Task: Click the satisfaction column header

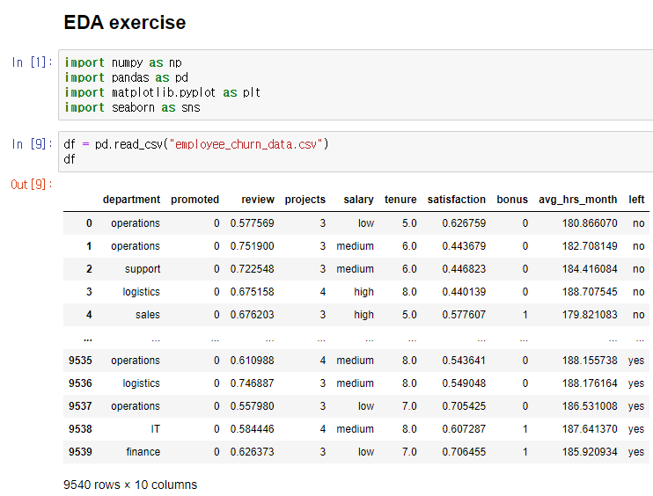Action: coord(457,200)
